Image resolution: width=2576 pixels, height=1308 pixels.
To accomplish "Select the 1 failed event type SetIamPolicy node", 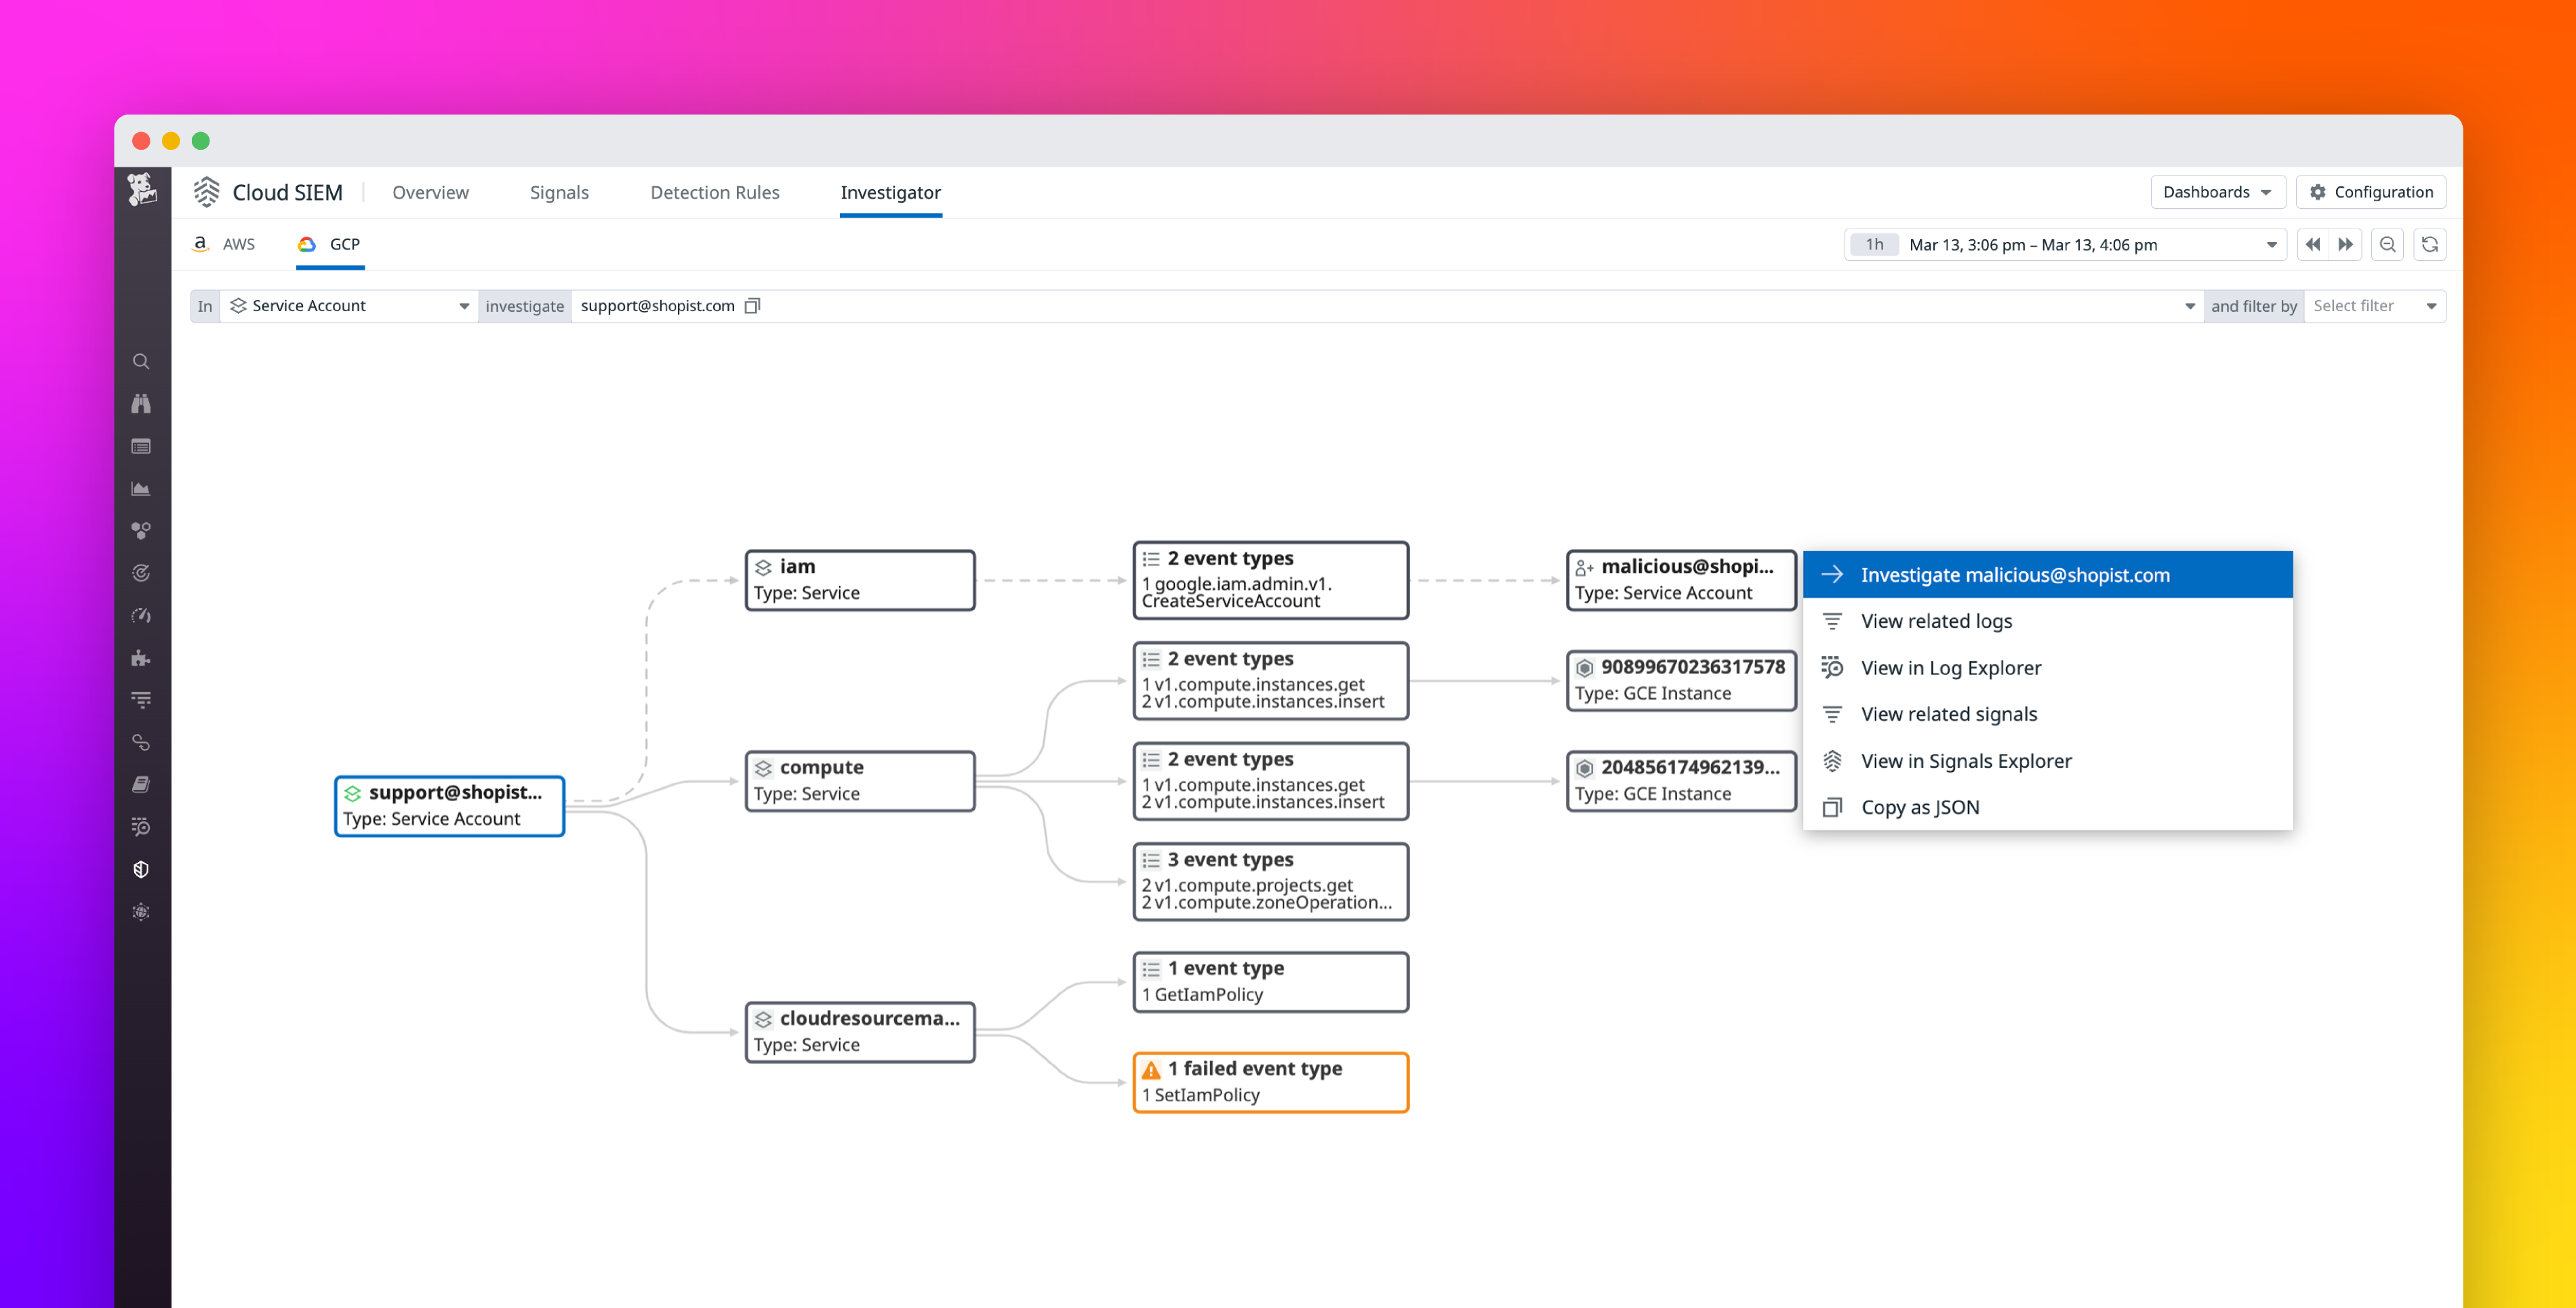I will pyautogui.click(x=1270, y=1081).
